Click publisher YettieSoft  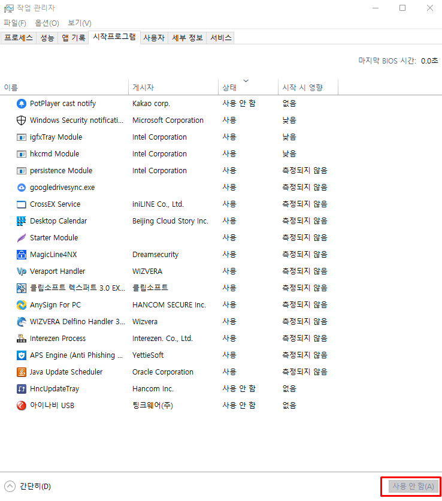coord(148,355)
